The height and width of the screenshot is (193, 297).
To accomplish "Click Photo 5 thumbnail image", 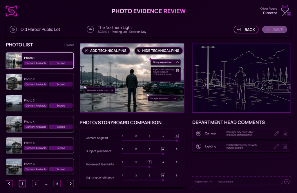I will [x=14, y=146].
